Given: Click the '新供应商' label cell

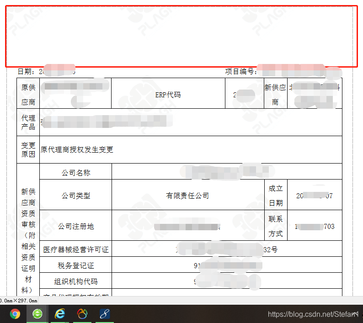Looking at the screenshot, I should (x=276, y=93).
